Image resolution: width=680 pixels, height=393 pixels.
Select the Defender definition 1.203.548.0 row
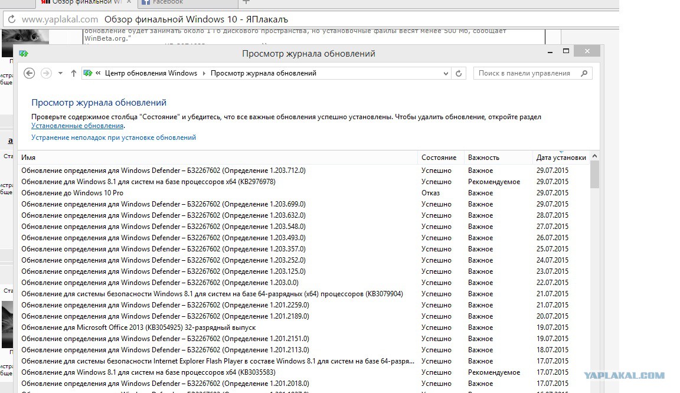303,227
